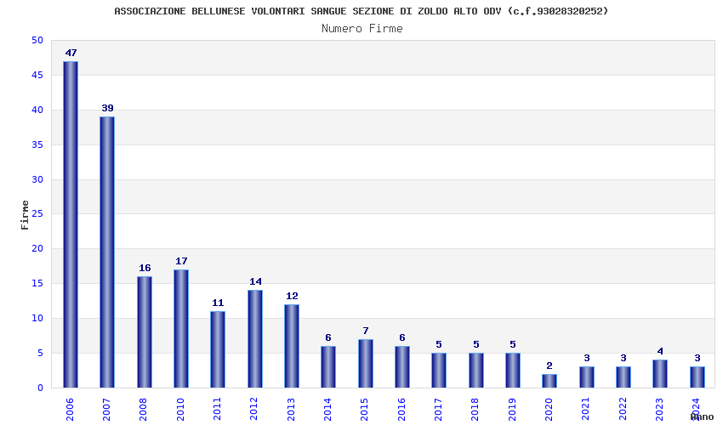Click the 2006 bar with value 47
Screen dimensions: 723x425
click(x=71, y=224)
